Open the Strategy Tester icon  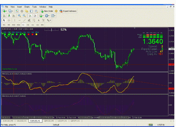[x=36, y=11]
